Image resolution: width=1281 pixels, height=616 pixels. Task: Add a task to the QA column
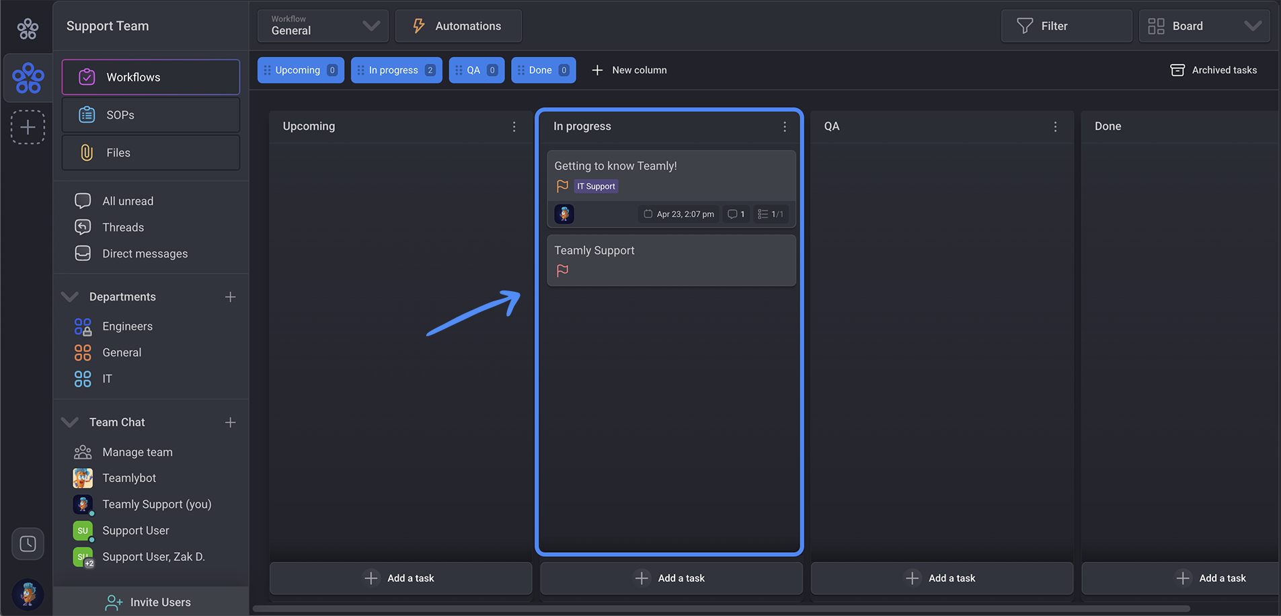pyautogui.click(x=942, y=578)
